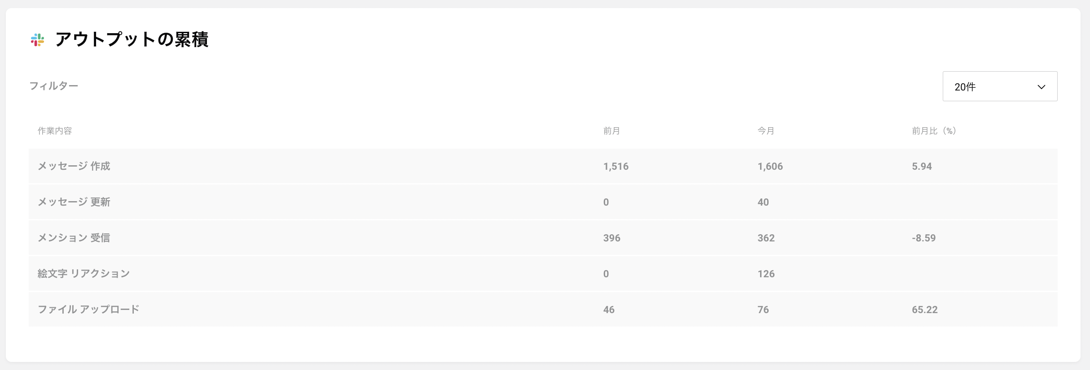Click the Slack logo icon

click(x=38, y=40)
